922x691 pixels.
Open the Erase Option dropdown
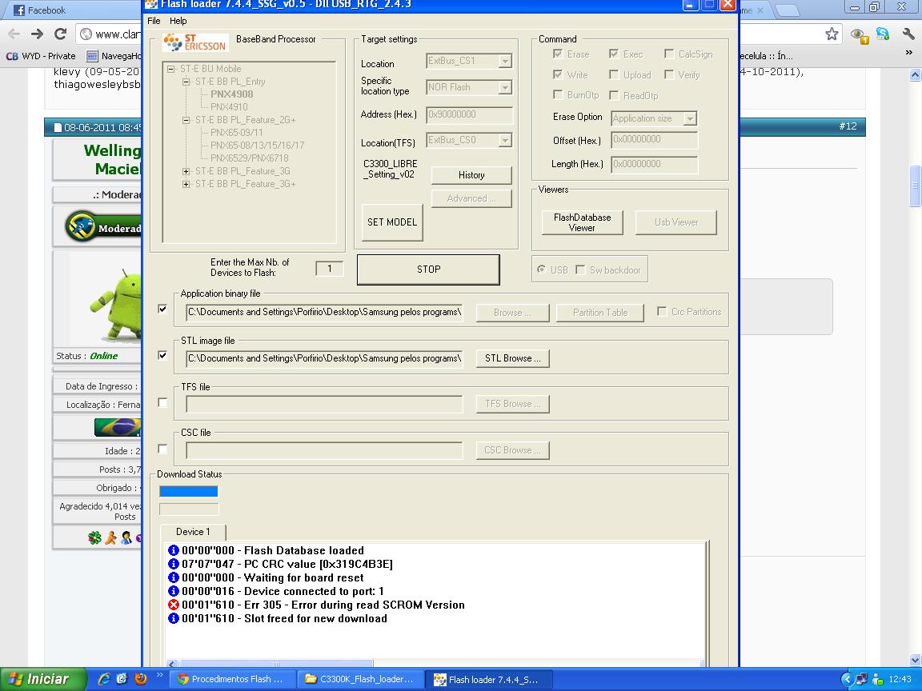690,118
